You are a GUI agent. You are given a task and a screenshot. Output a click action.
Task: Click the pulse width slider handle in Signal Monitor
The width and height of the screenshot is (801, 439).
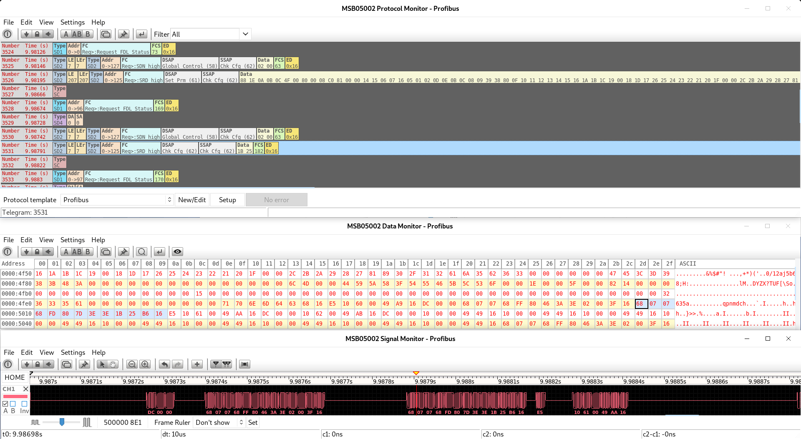62,422
